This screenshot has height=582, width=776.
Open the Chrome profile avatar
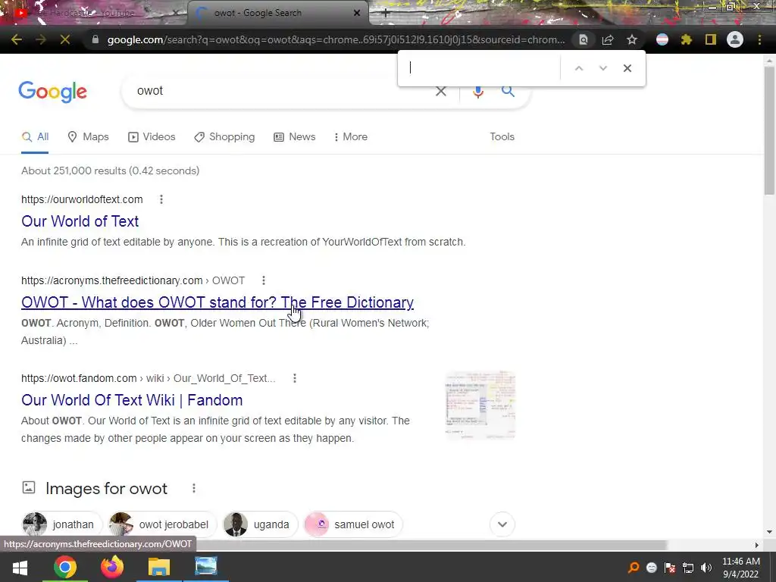click(x=735, y=39)
